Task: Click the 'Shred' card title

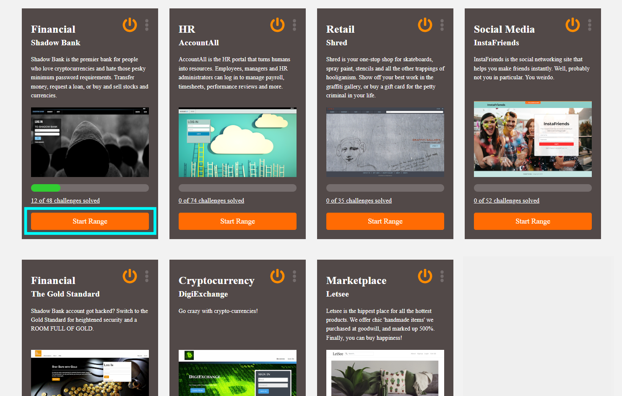Action: click(x=337, y=43)
